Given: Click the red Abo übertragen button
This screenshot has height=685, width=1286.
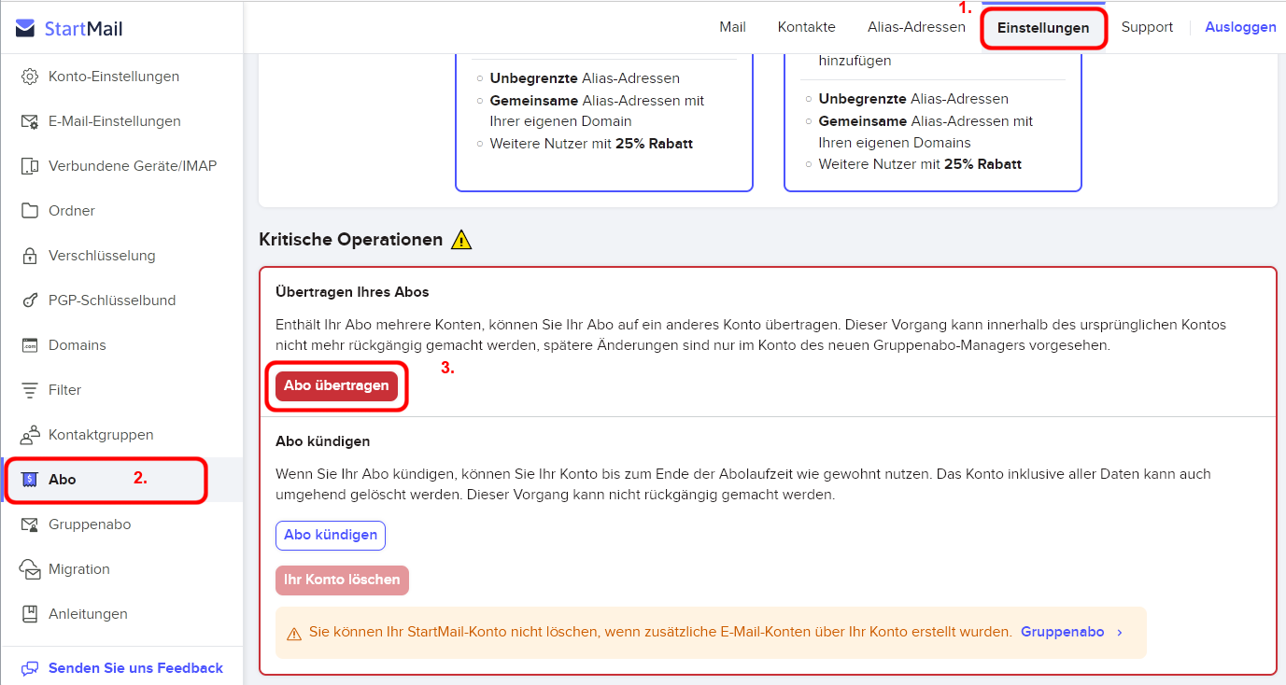Looking at the screenshot, I should click(336, 385).
